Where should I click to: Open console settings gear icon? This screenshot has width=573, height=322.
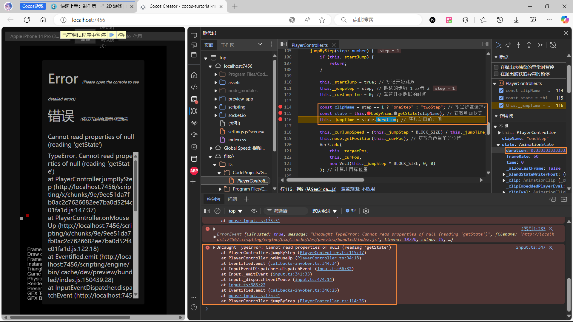pos(366,211)
